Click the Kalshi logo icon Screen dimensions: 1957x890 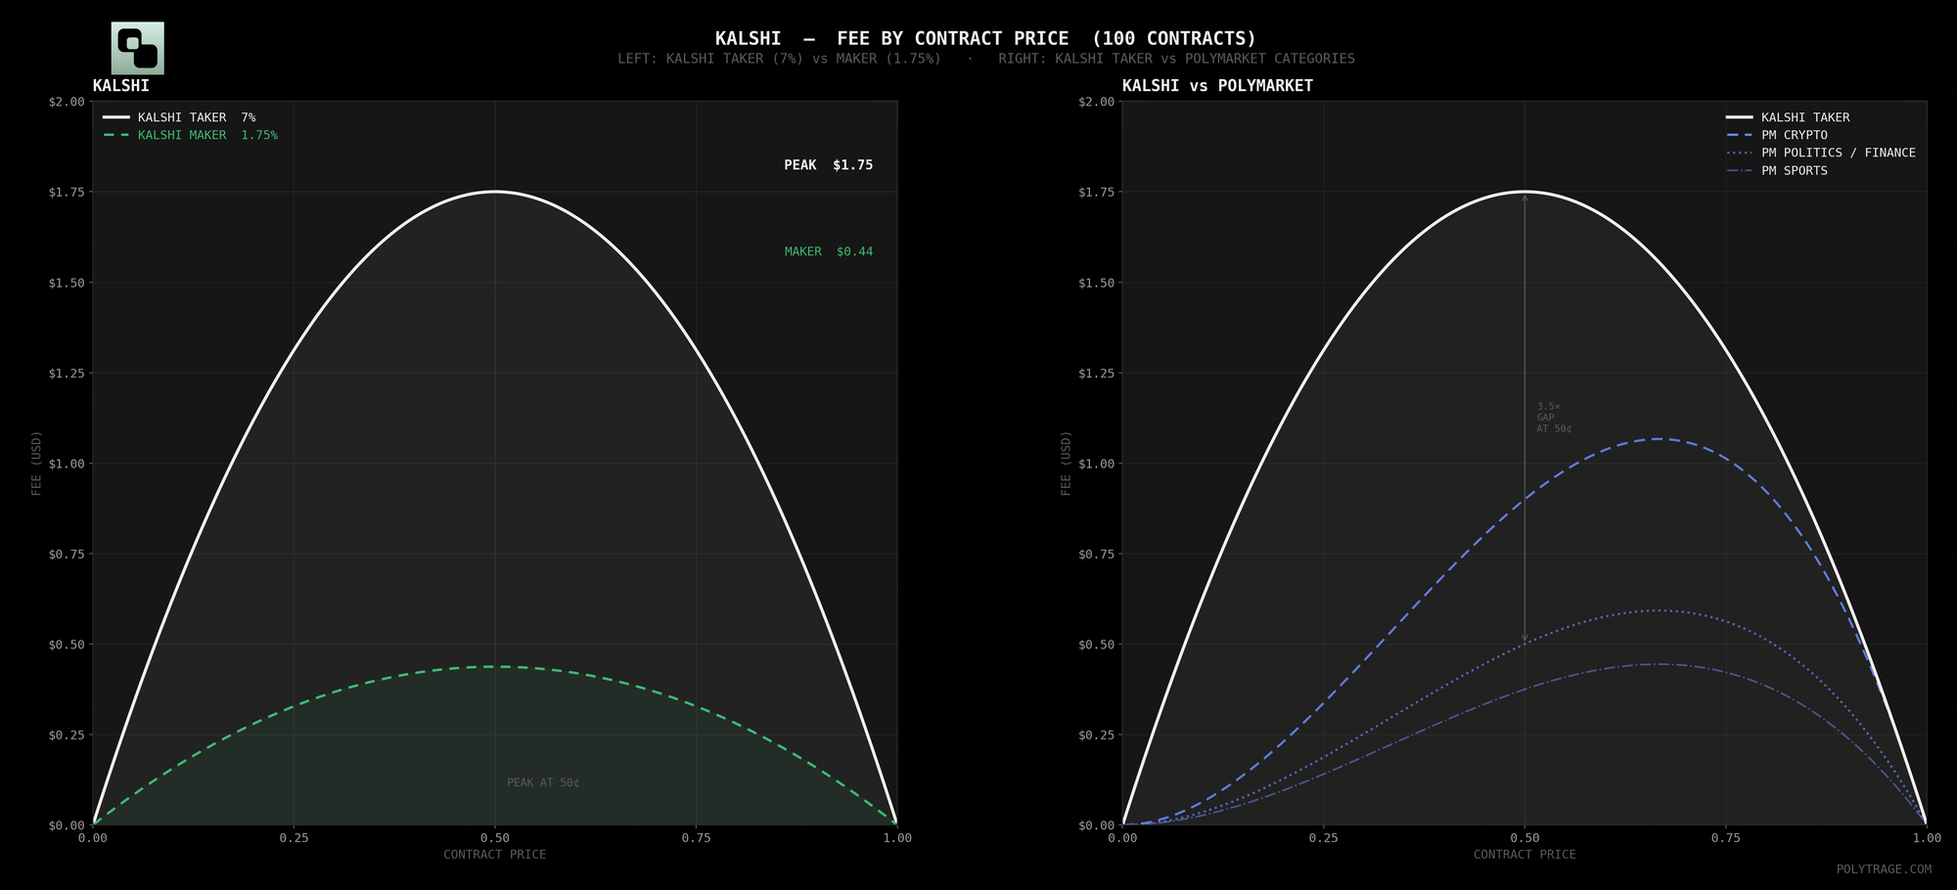coord(138,48)
